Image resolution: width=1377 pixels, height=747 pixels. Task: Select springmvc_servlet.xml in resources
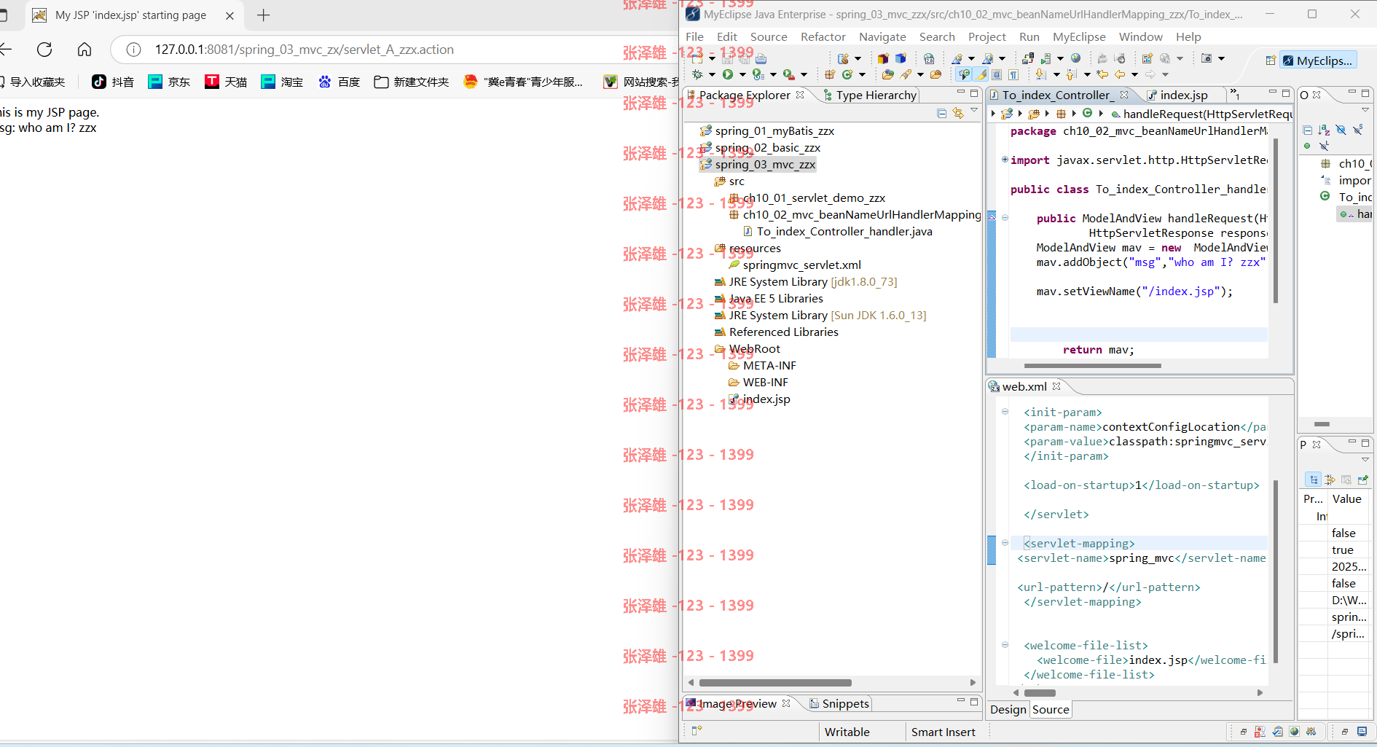pos(795,265)
